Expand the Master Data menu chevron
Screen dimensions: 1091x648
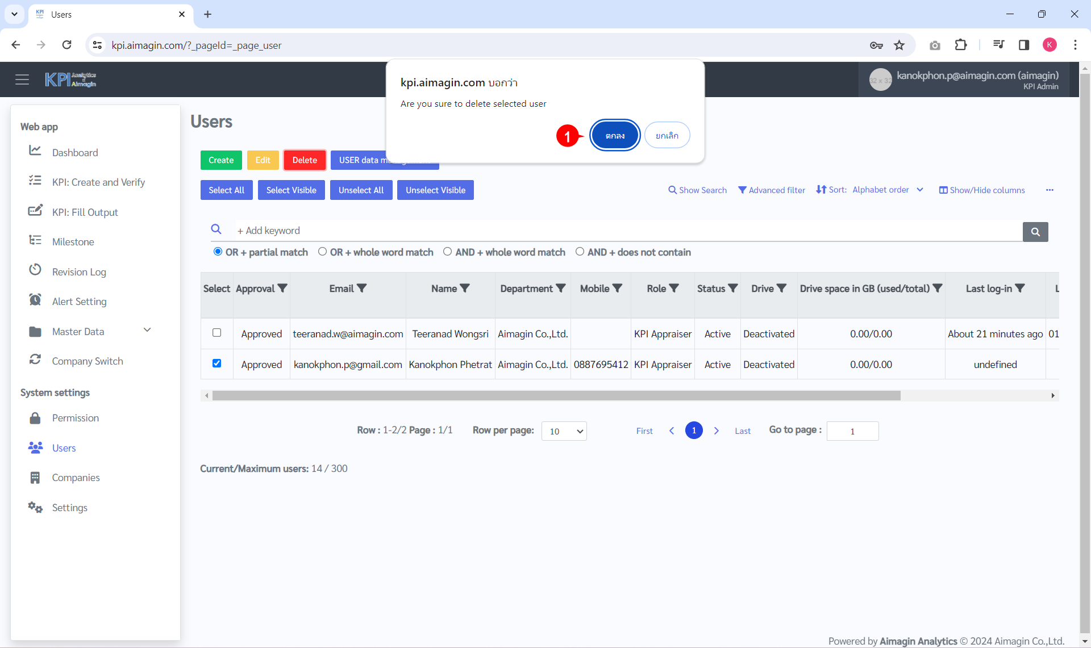[x=147, y=331]
